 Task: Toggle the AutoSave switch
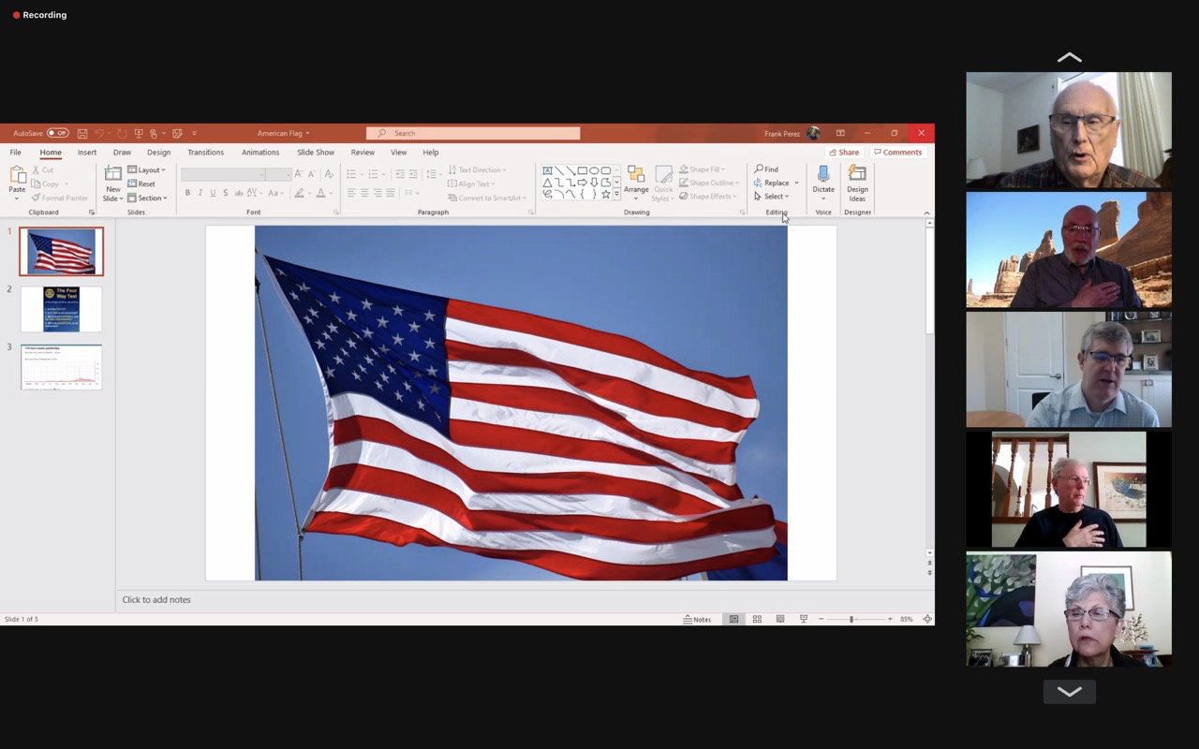(x=57, y=134)
